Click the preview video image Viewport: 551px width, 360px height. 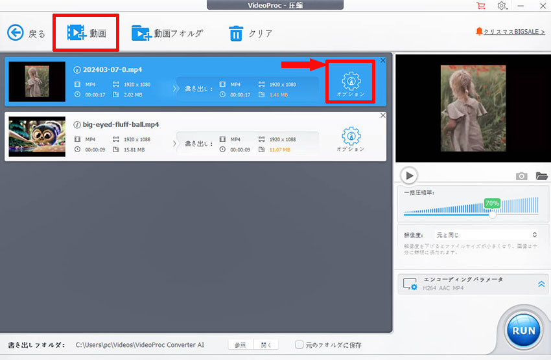click(x=473, y=108)
